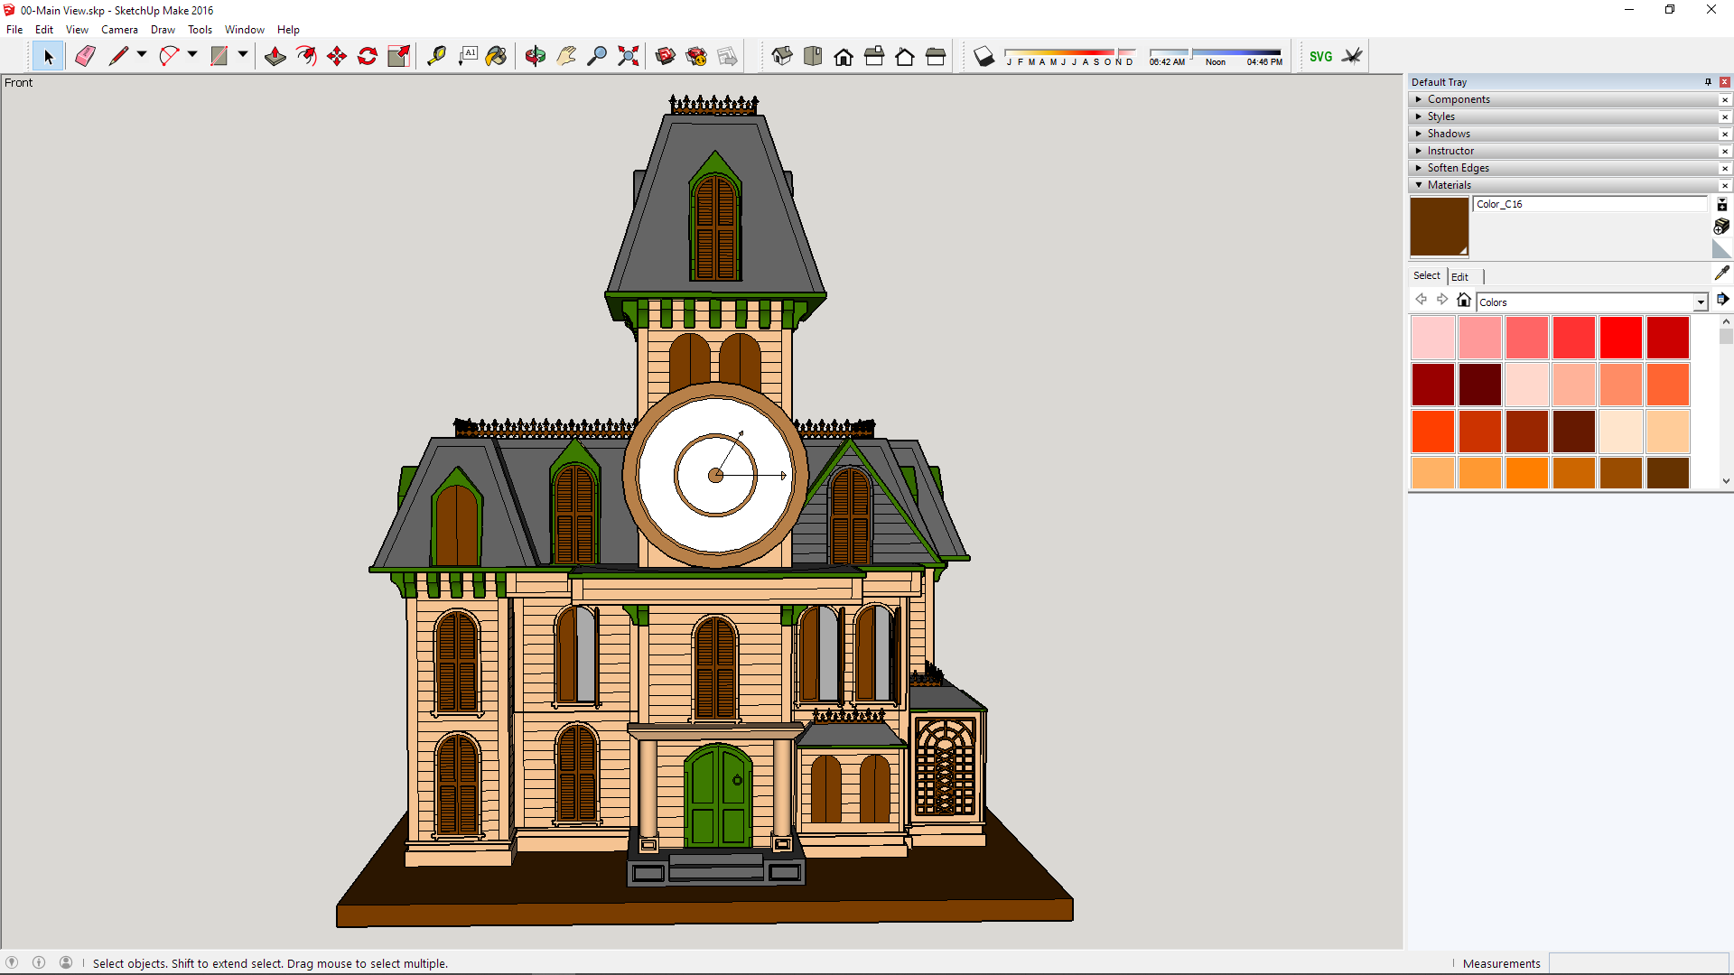Switch to the Front view icon
This screenshot has height=975, width=1734.
(844, 57)
